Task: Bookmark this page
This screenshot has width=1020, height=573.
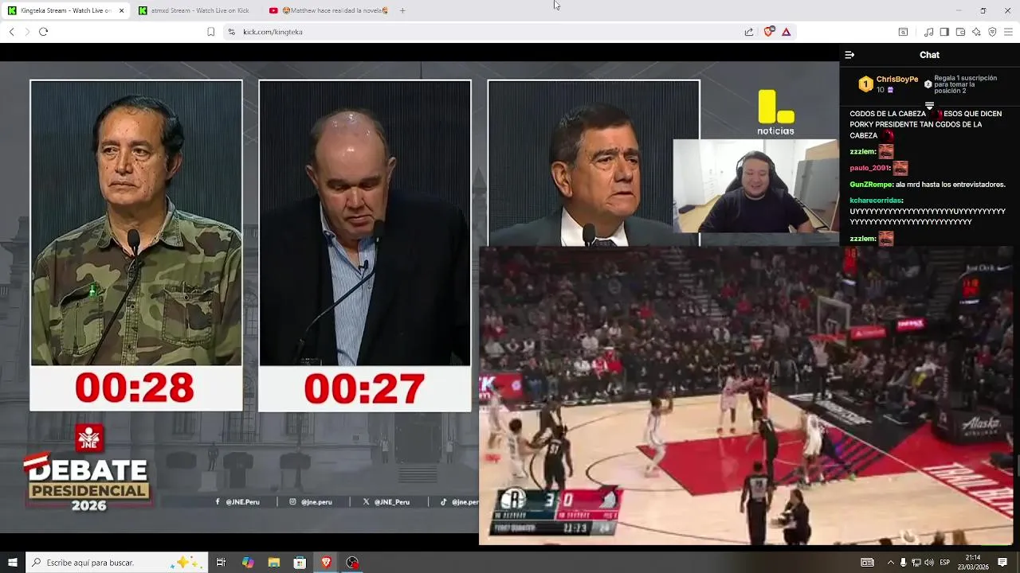Action: [x=210, y=32]
